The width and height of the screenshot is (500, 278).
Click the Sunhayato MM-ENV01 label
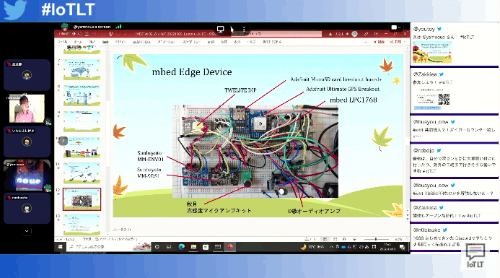(150, 156)
